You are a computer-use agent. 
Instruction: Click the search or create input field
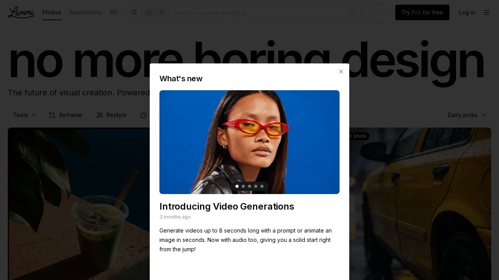tap(257, 12)
